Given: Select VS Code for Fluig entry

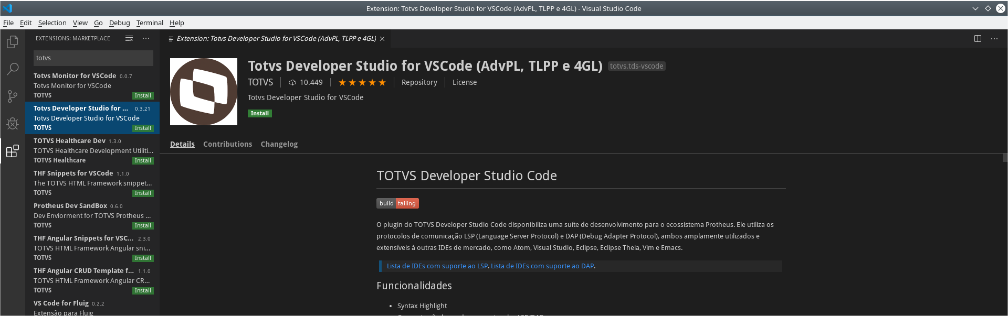Looking at the screenshot, I should pos(92,307).
